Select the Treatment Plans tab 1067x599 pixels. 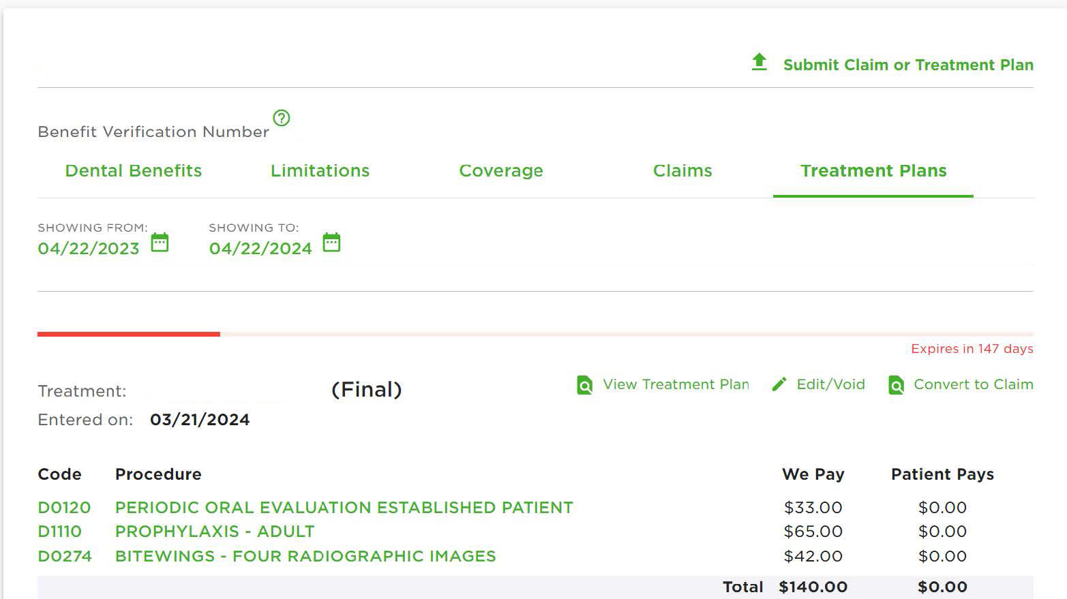873,170
